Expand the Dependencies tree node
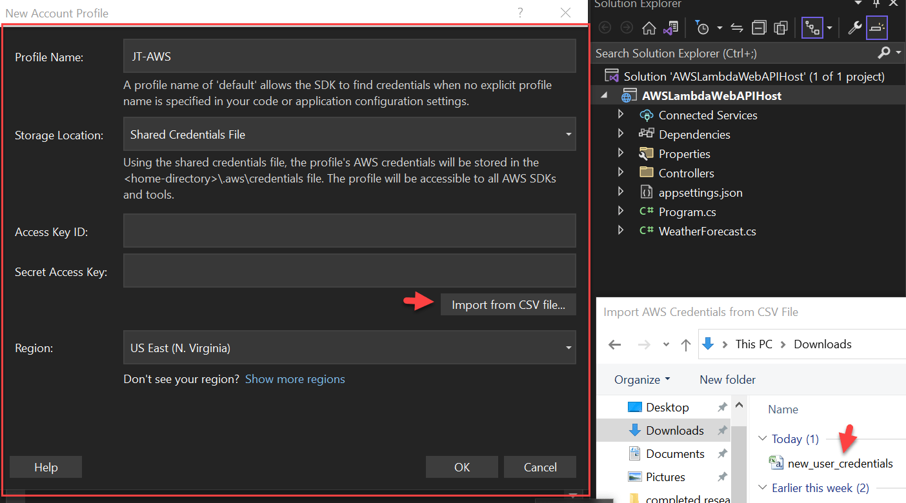 (x=620, y=134)
